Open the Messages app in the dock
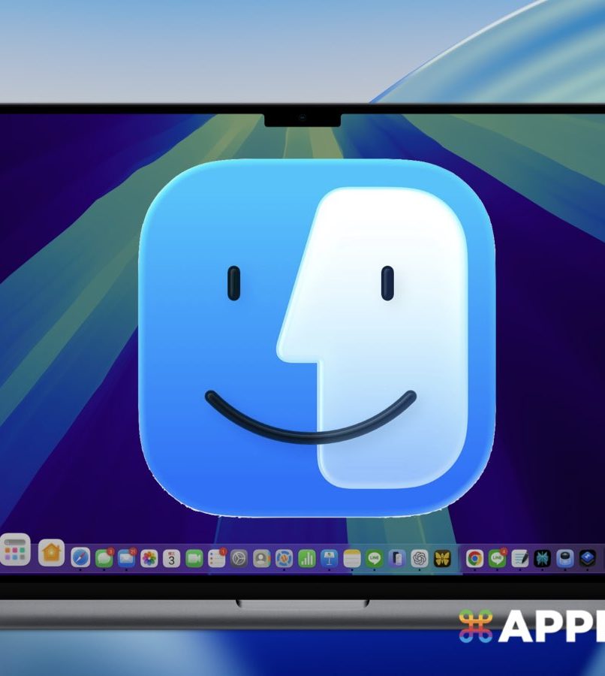Viewport: 605px width, 676px height. (104, 558)
